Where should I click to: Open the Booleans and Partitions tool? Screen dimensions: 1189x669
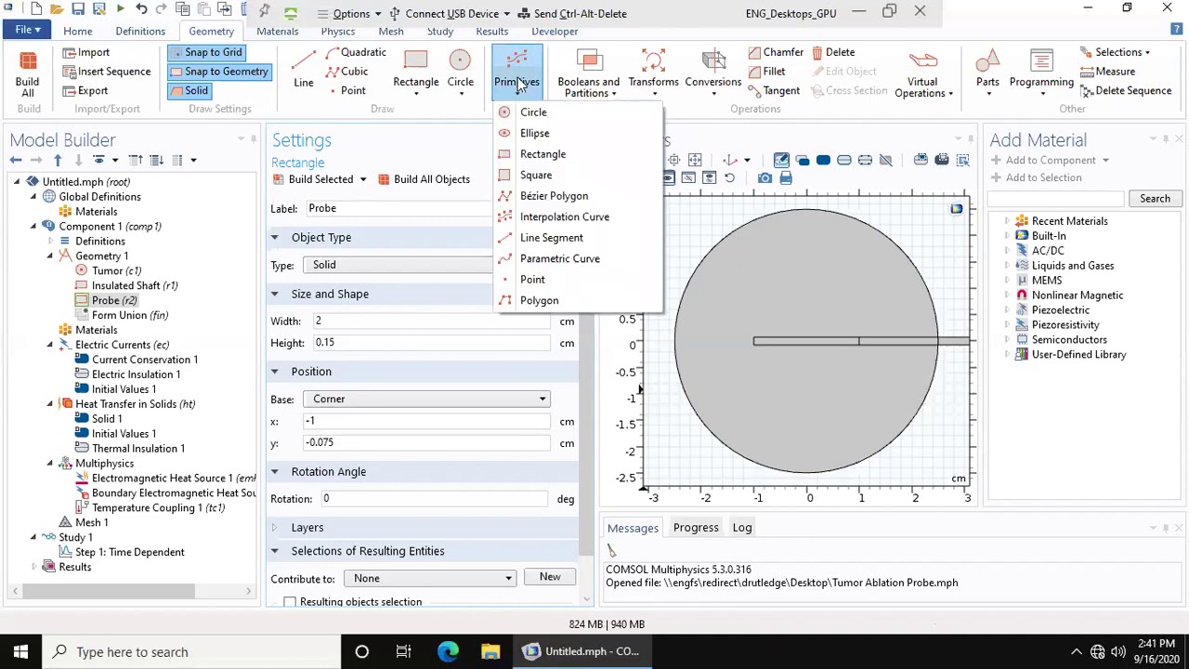coord(588,73)
